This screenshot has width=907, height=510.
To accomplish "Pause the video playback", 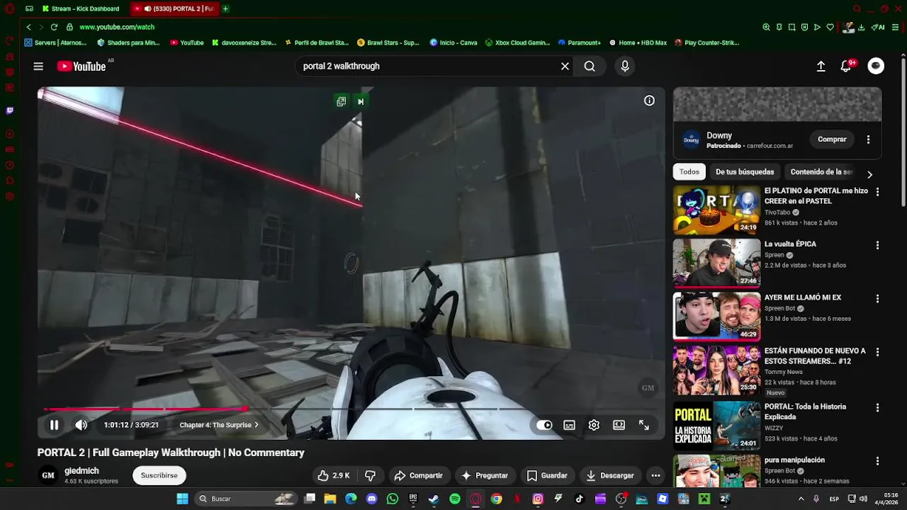I will (54, 425).
